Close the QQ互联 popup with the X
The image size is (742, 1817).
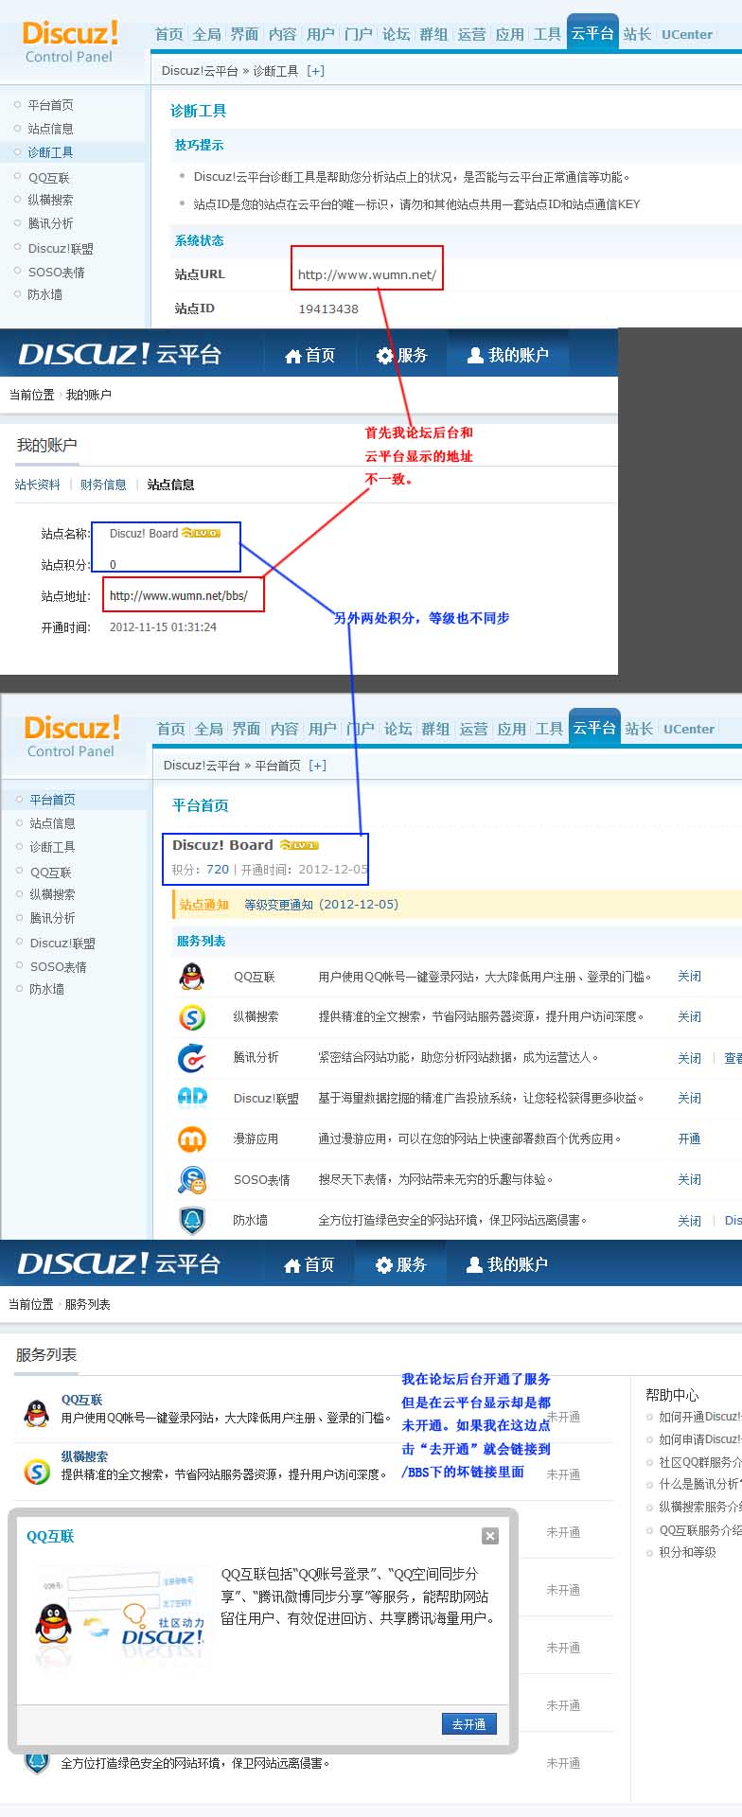(490, 1536)
